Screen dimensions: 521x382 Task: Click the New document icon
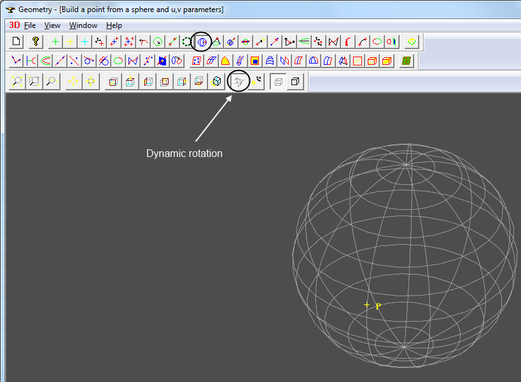(17, 41)
